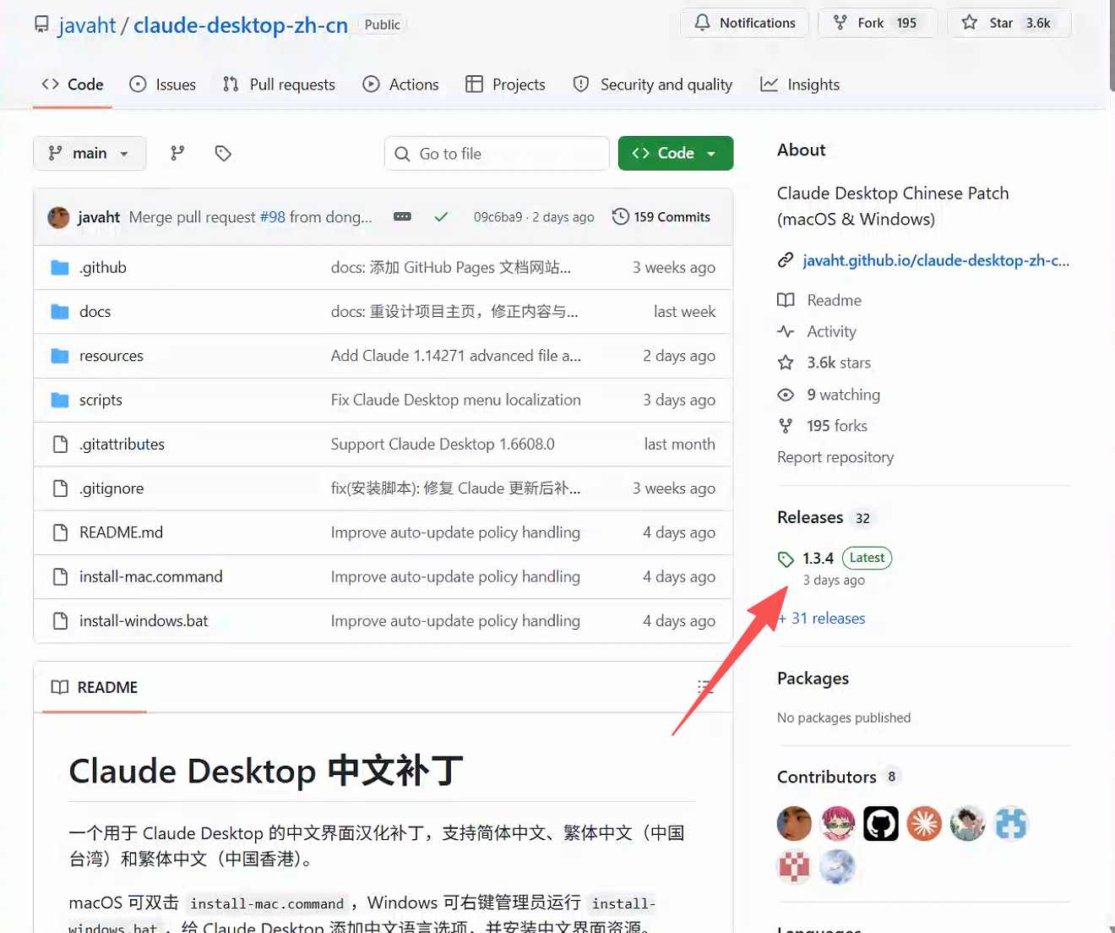Open the install-windows.bat file name

tap(144, 620)
